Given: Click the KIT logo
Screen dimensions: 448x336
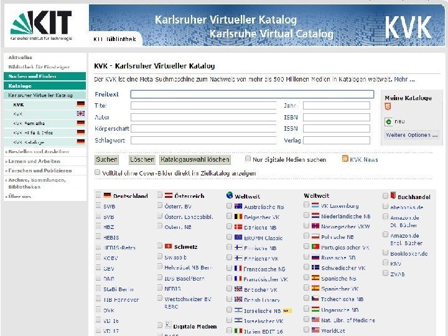Looking at the screenshot, I should coord(41,26).
